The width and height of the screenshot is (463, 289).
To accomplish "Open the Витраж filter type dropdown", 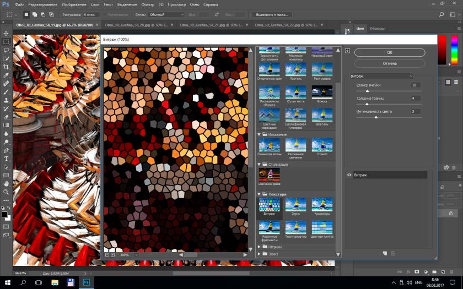I will click(381, 76).
